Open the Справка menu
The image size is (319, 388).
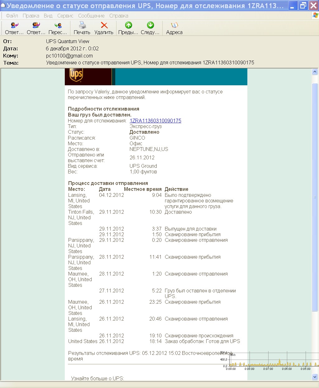[x=119, y=16]
